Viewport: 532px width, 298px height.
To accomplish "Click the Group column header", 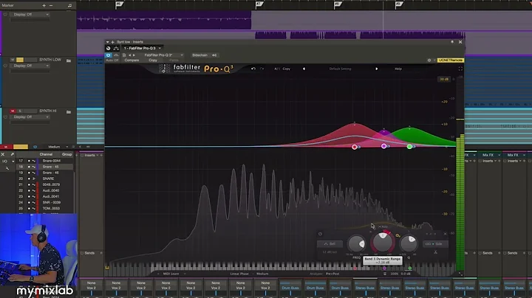I will 66,154.
